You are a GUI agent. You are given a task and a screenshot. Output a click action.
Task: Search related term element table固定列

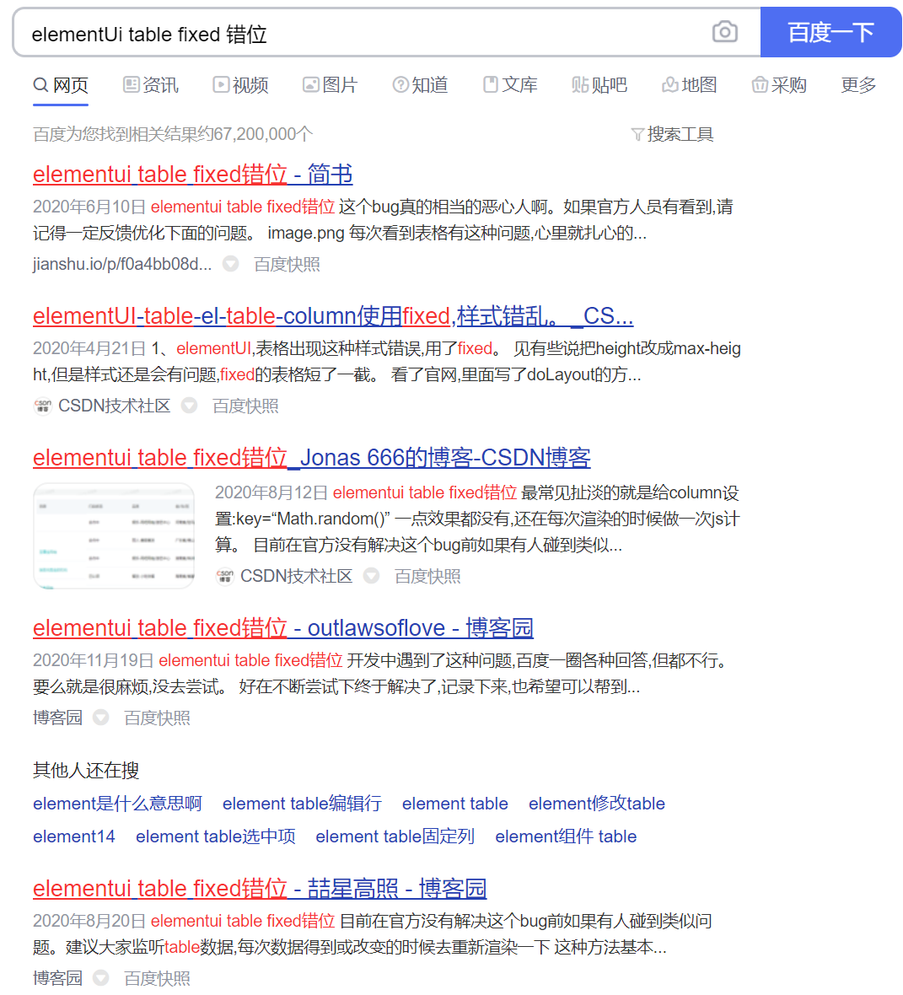point(394,836)
